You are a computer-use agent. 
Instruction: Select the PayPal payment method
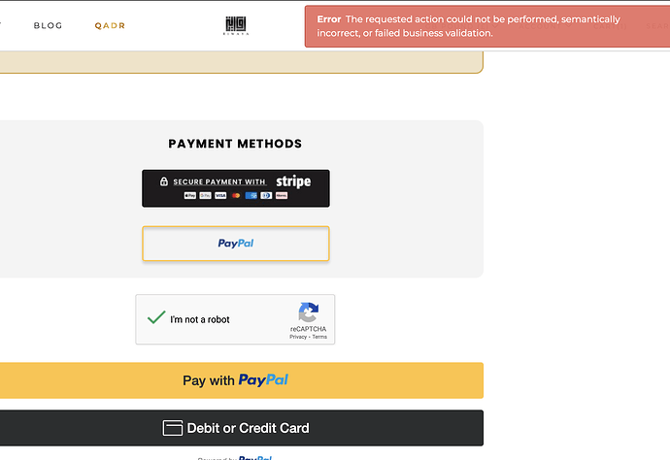tap(236, 244)
